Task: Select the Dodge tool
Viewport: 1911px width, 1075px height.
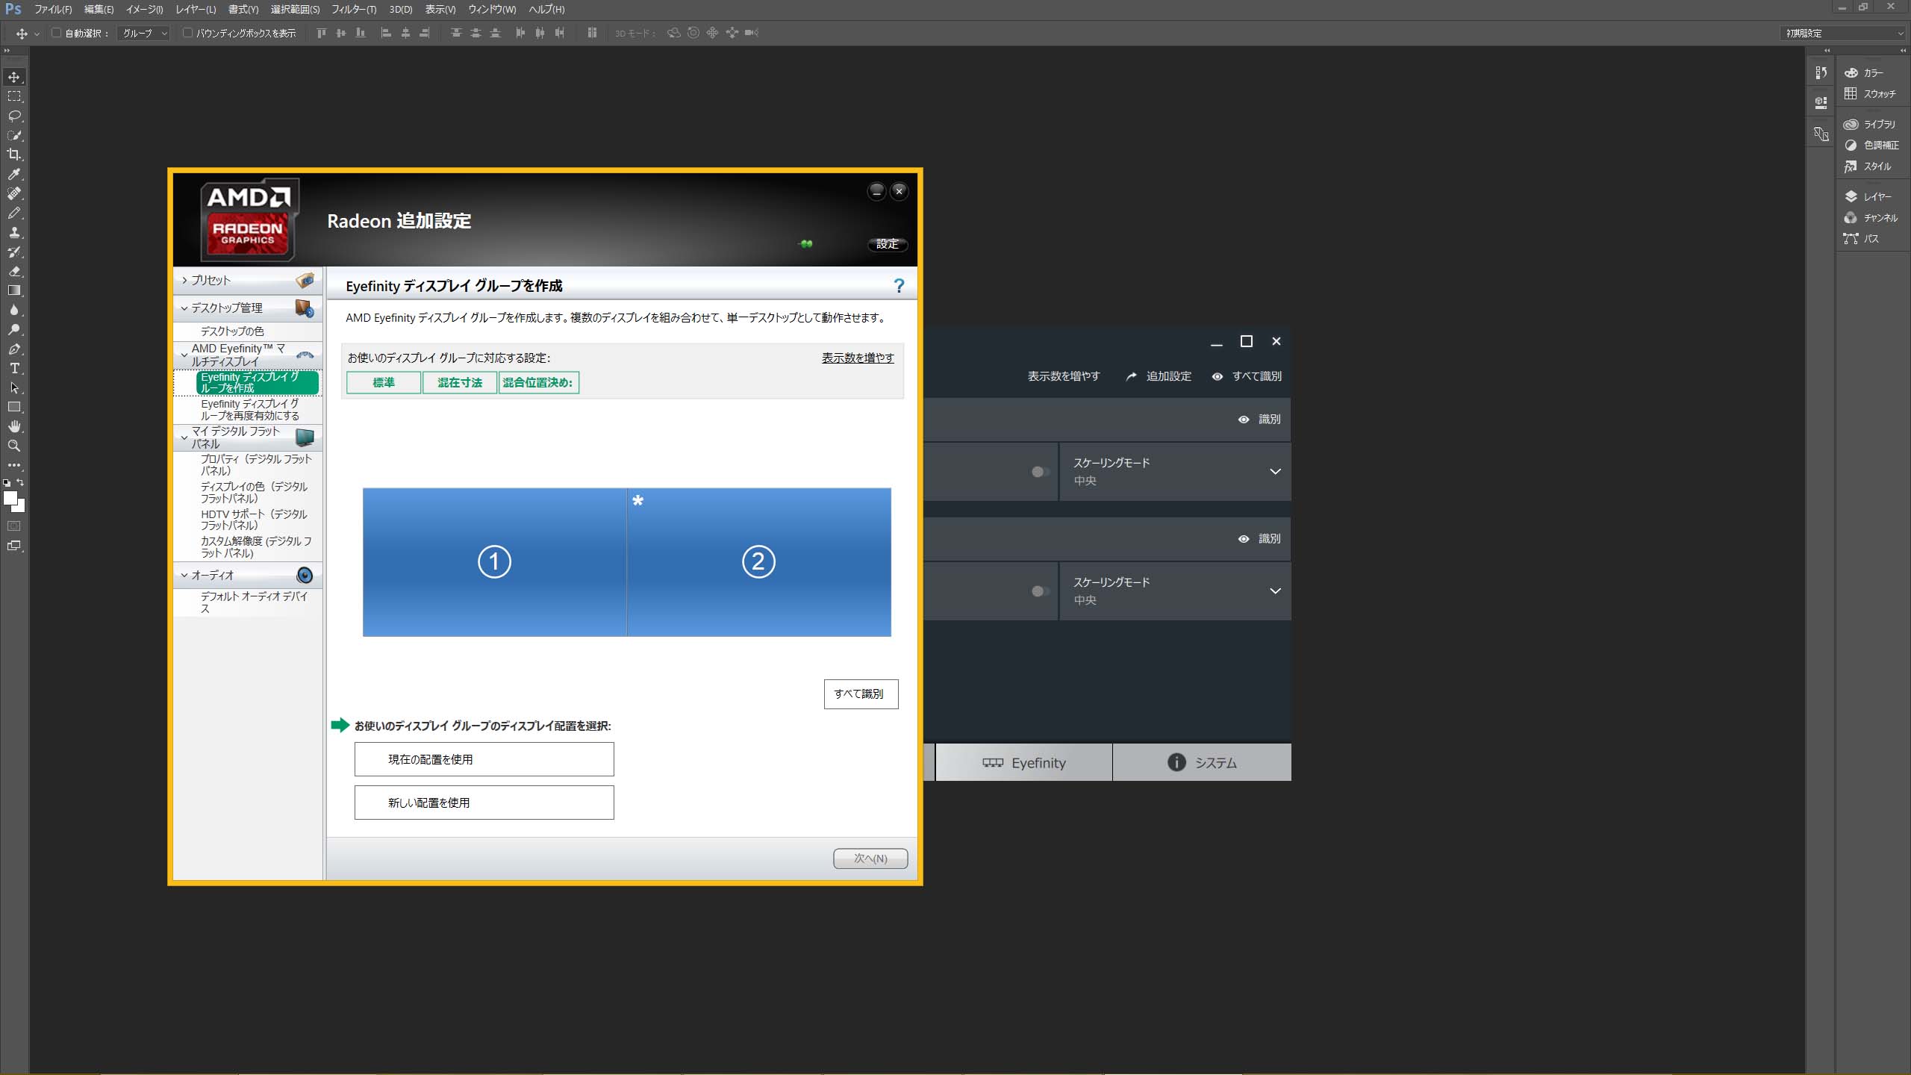Action: [14, 329]
